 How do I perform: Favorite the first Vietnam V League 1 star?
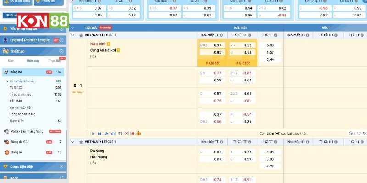(81, 35)
